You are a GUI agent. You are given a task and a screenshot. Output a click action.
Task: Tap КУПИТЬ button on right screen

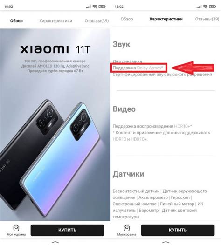click(178, 230)
